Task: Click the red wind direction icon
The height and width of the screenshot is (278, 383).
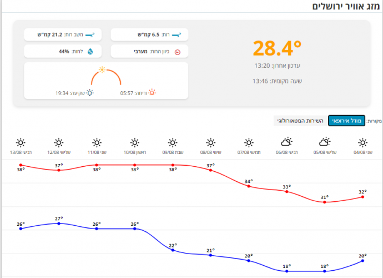Action: (178, 52)
